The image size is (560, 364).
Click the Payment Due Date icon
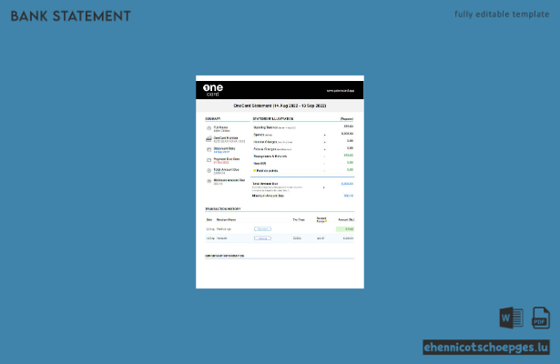pos(209,160)
